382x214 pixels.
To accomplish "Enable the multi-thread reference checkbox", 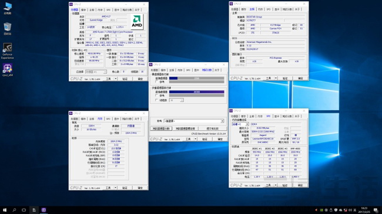I will [x=157, y=96].
